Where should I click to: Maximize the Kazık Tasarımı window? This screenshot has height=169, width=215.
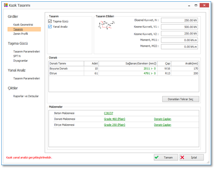[x=196, y=5]
